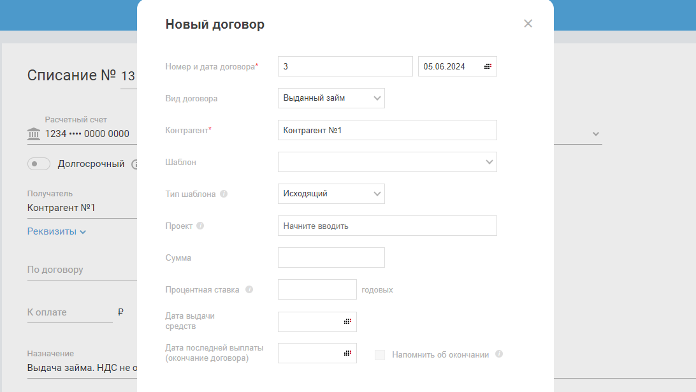Open the Тип шаблона dropdown
The image size is (696, 392).
(331, 194)
